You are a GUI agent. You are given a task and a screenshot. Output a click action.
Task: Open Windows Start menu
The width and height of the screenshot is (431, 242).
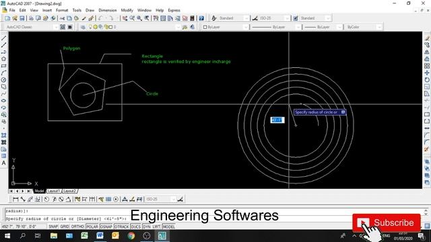click(7, 236)
